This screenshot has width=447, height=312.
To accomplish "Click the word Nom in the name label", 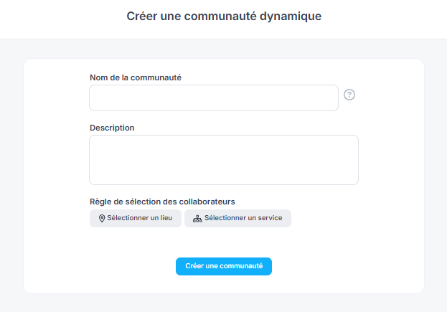I will click(99, 77).
